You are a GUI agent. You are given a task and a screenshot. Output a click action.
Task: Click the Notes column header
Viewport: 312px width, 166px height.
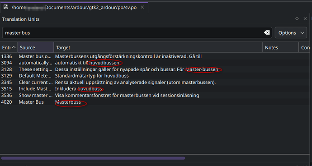tap(280, 47)
